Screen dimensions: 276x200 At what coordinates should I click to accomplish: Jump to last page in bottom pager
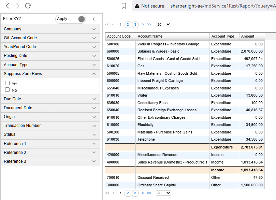pos(149,193)
